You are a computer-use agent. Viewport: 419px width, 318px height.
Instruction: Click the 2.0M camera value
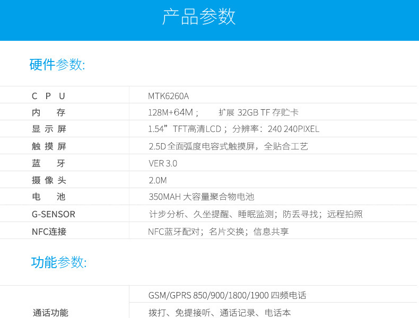[158, 181]
